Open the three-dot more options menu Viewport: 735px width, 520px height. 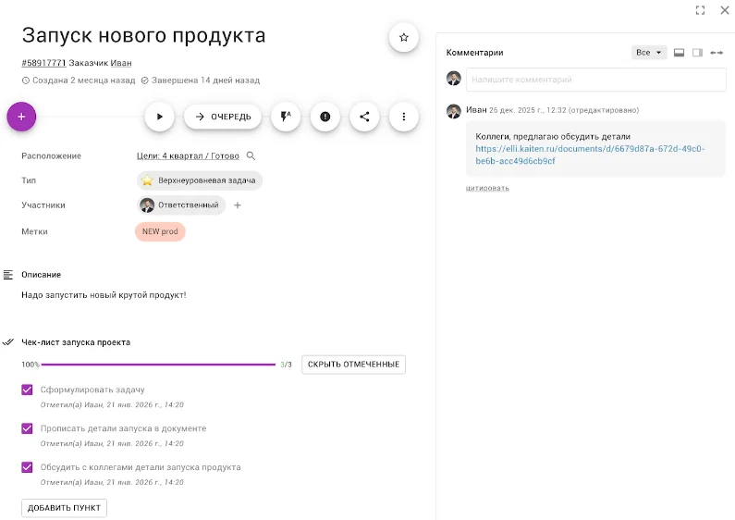pos(403,117)
